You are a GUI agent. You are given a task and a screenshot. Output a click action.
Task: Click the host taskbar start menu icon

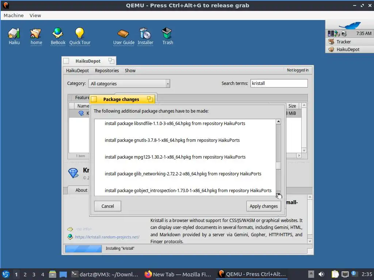6,274
